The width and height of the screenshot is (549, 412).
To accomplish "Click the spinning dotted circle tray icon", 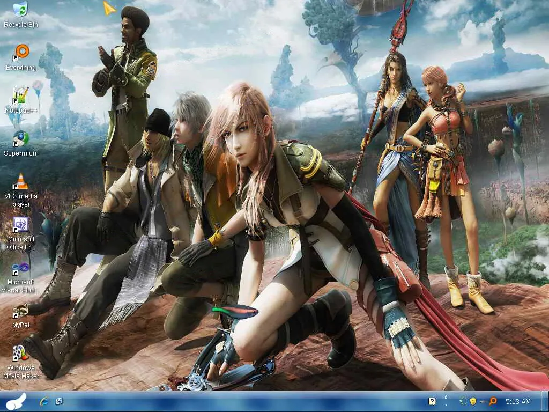I will [x=463, y=401].
